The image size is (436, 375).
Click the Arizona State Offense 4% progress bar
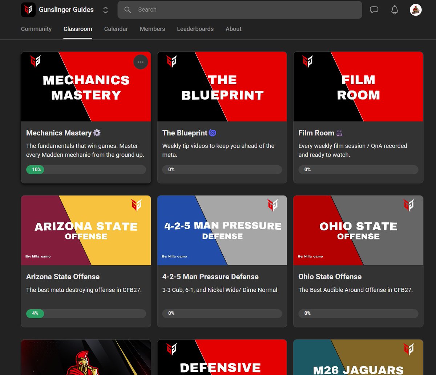pos(86,314)
